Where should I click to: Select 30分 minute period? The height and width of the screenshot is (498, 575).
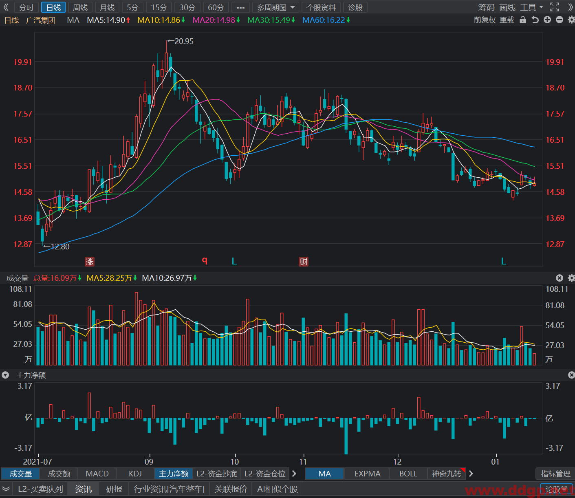pos(187,7)
